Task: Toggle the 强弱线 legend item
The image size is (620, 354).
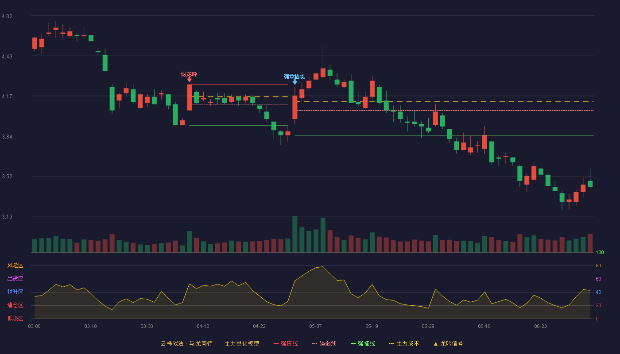Action: [324, 343]
